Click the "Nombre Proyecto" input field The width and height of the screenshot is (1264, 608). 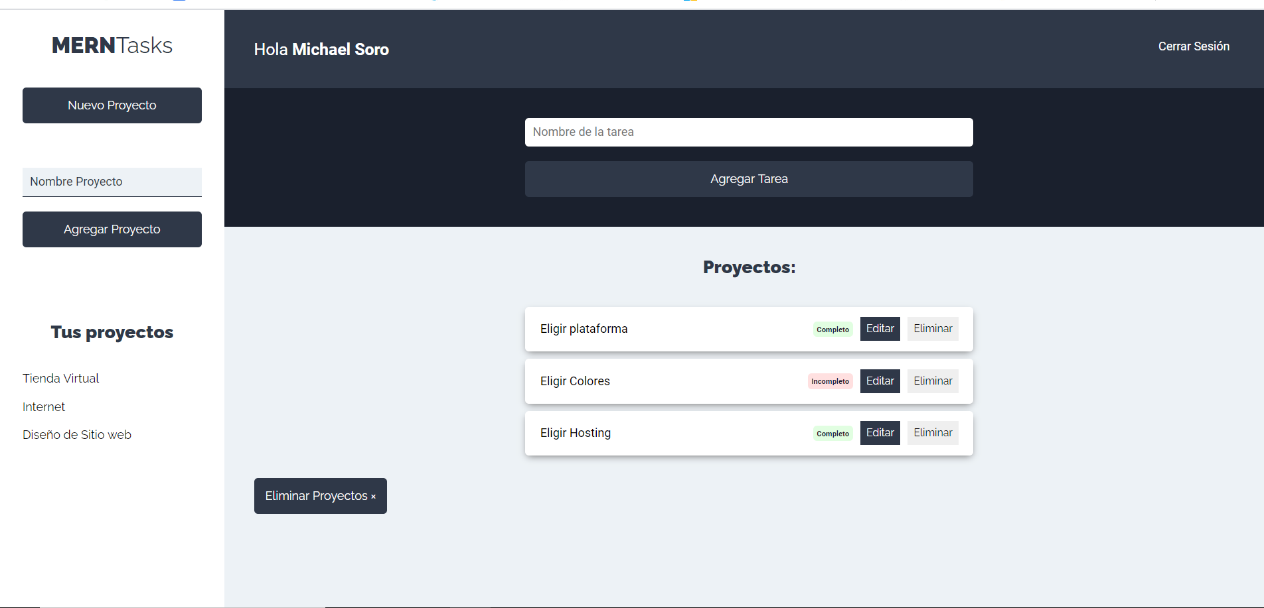[x=112, y=182]
